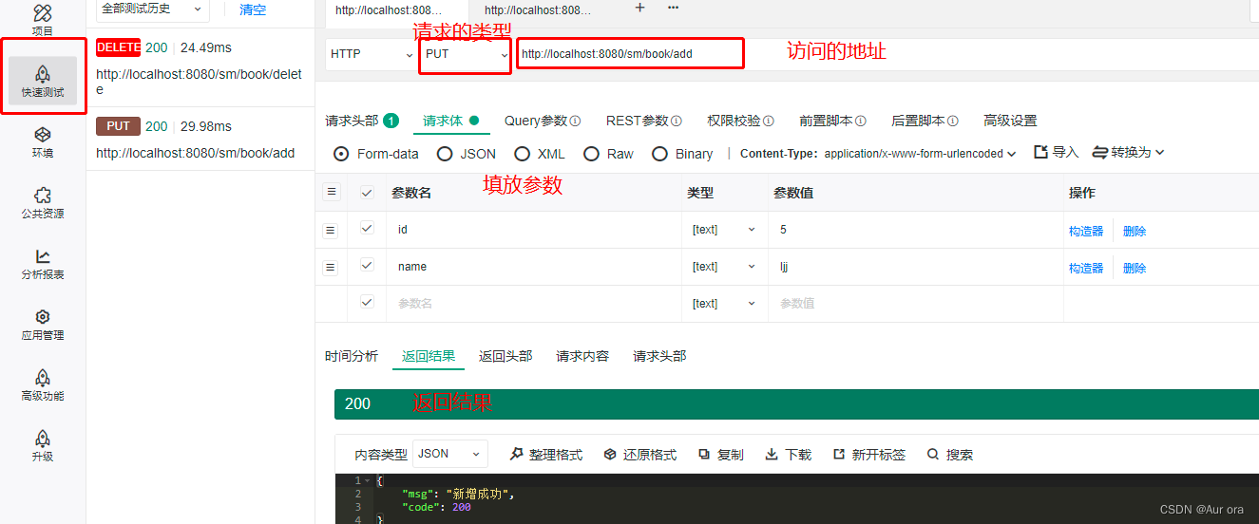Screen dimensions: 1259x524
Task: Open the DELETE history entry
Action: 200,67
